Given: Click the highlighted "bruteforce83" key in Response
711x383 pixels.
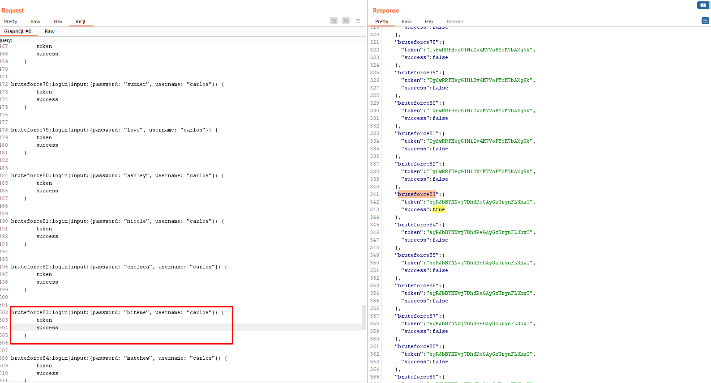Looking at the screenshot, I should [417, 194].
